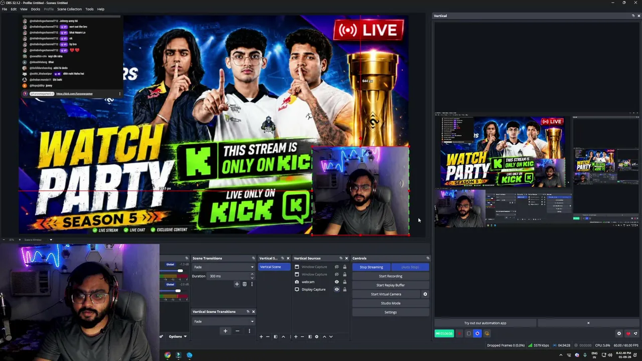
Task: Remove Vertical Scene Transition with minus icon
Action: click(x=237, y=331)
